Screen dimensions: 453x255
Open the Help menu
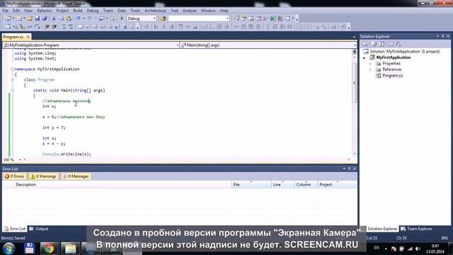pyautogui.click(x=224, y=11)
